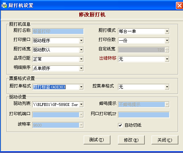The image size is (183, 153).
Task: Close the 厨打机设置 dialog window
Action: point(179,5)
